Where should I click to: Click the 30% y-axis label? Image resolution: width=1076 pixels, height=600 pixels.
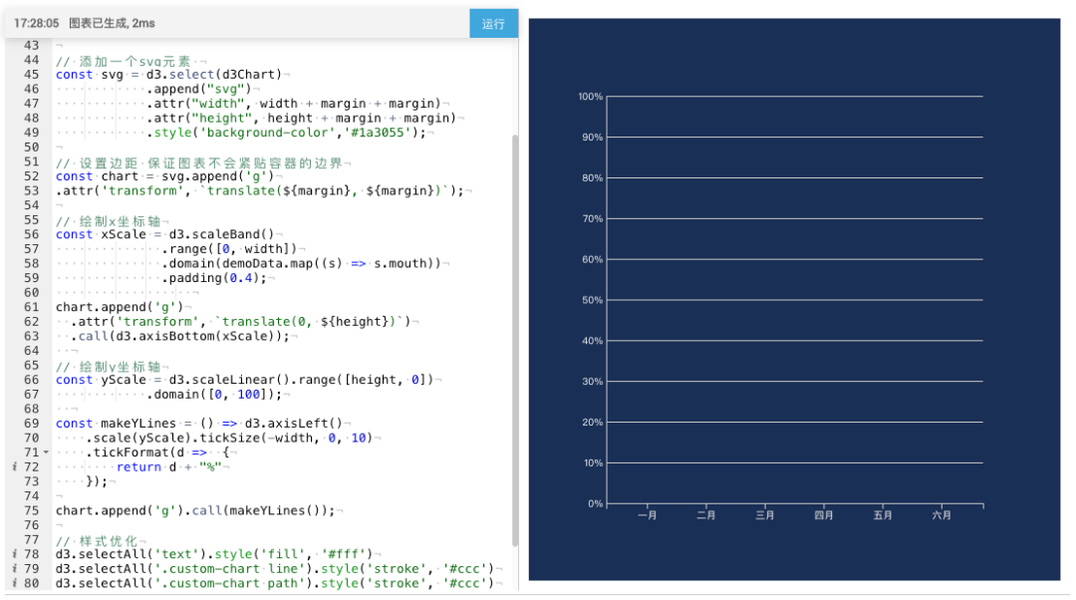[x=592, y=381]
